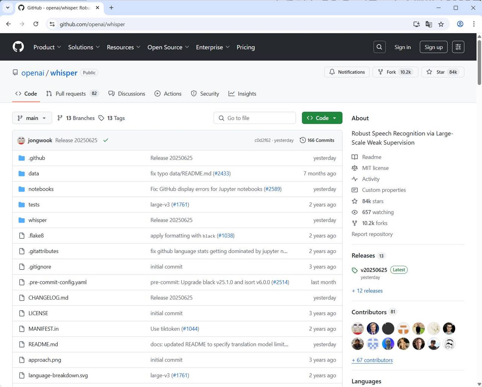Viewport: 482px width, 387px height.
Task: Expand the Resources menu in header
Action: pos(124,47)
